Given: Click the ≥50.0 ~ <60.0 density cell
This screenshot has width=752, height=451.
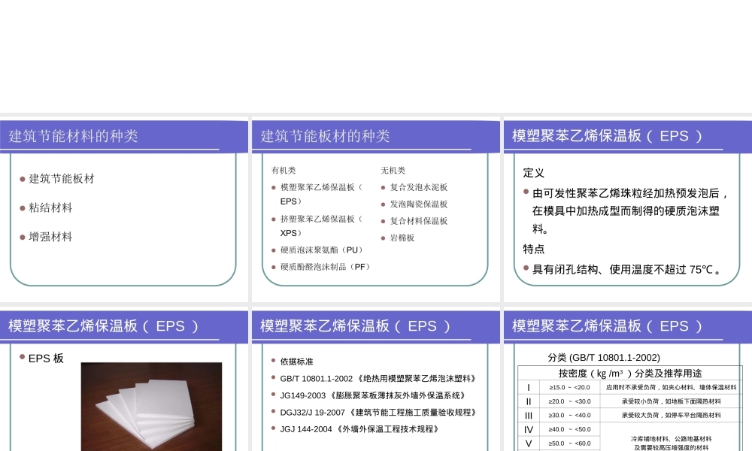Looking at the screenshot, I should (570, 443).
